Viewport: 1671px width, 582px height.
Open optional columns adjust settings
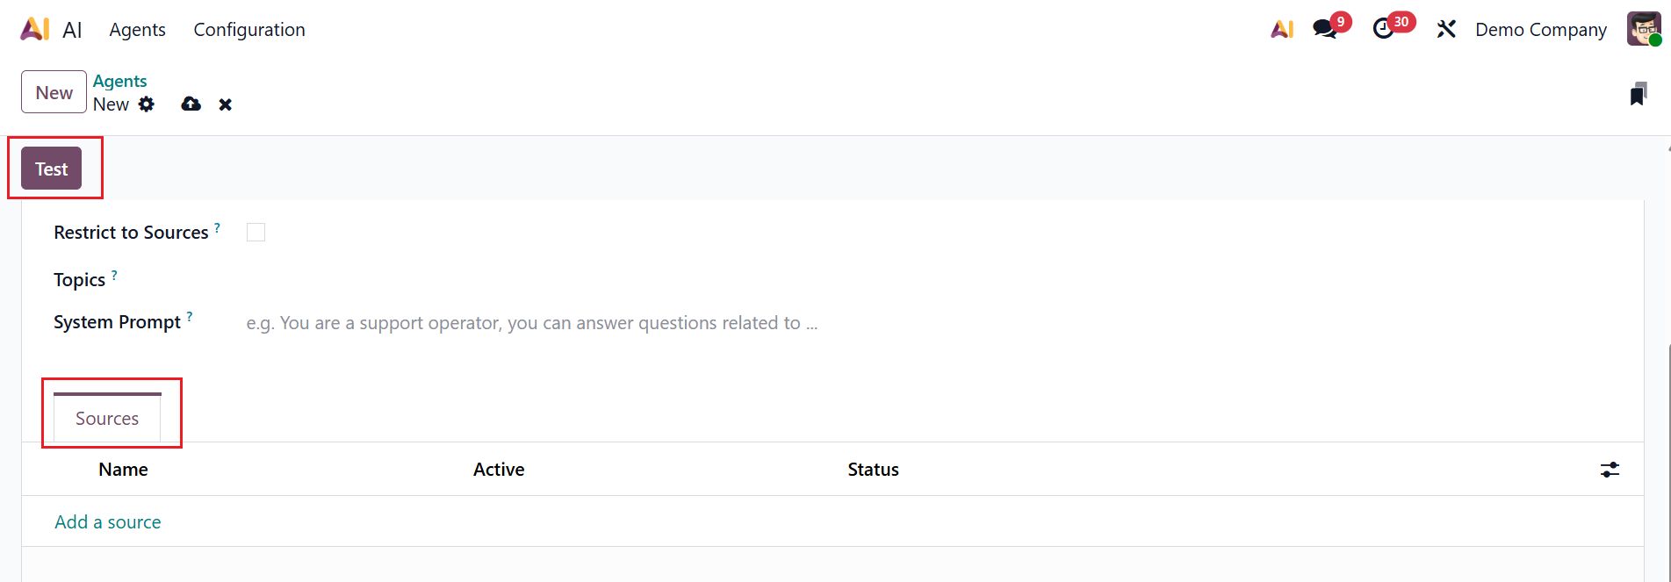(1610, 470)
